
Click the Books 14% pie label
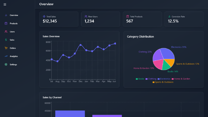point(173,72)
